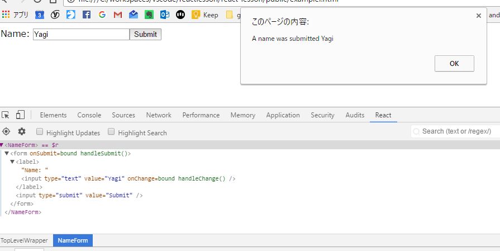Select the closing </label> tag row

click(29, 187)
